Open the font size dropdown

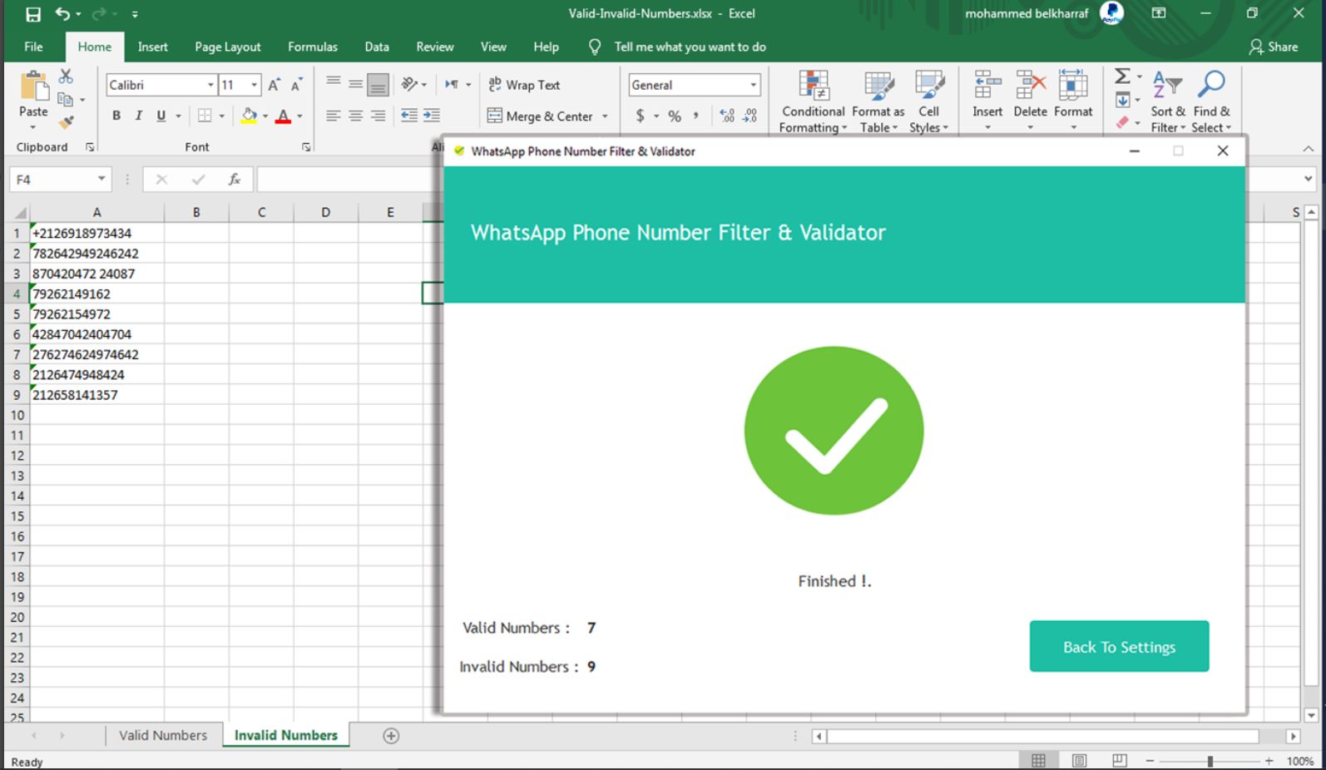click(x=255, y=85)
